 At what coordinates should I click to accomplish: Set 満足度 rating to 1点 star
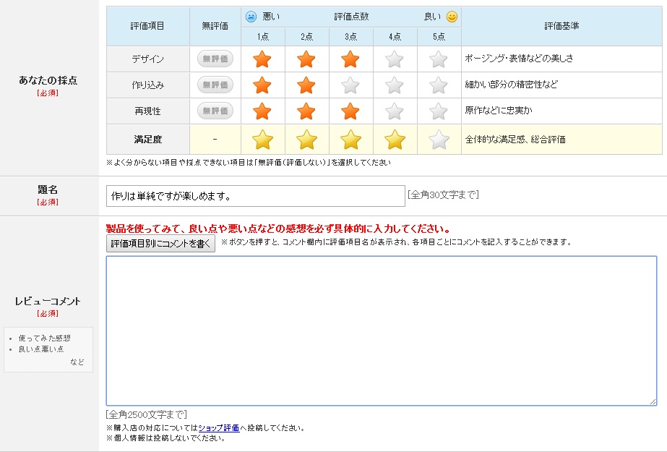point(262,140)
